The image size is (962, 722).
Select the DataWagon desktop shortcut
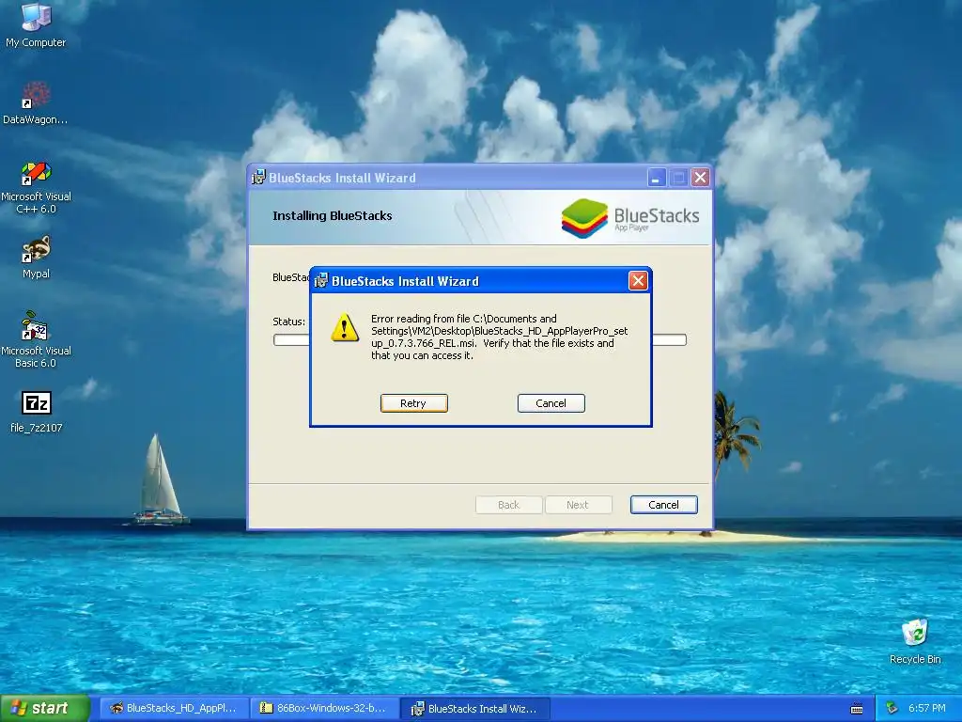tap(36, 102)
